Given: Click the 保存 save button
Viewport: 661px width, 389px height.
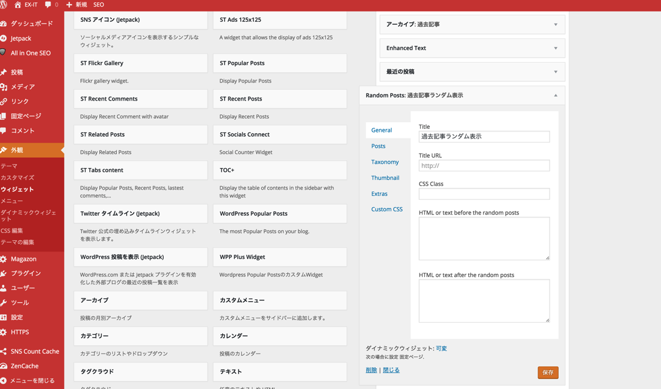Looking at the screenshot, I should (x=548, y=373).
